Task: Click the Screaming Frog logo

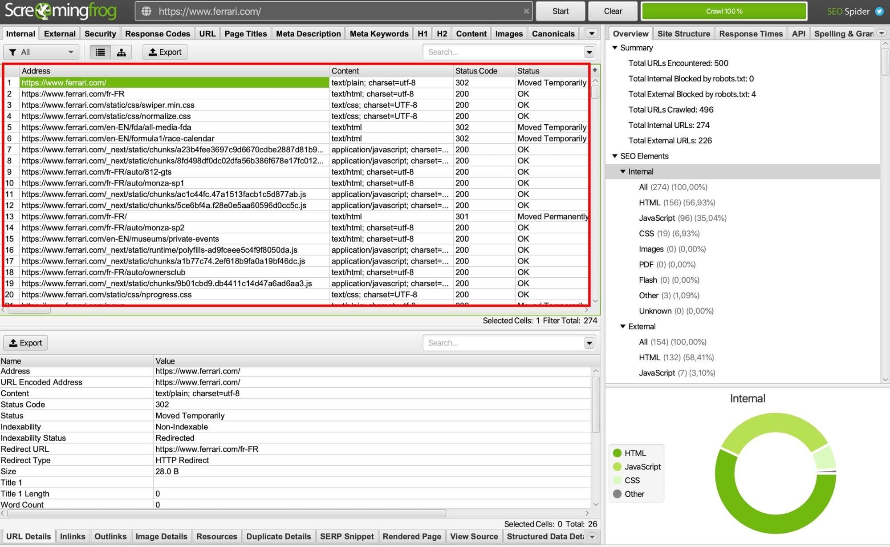Action: [x=60, y=11]
